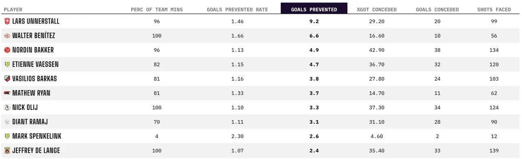Click Lars Unnerstall's club crest icon
Image resolution: width=522 pixels, height=159 pixels.
point(7,21)
